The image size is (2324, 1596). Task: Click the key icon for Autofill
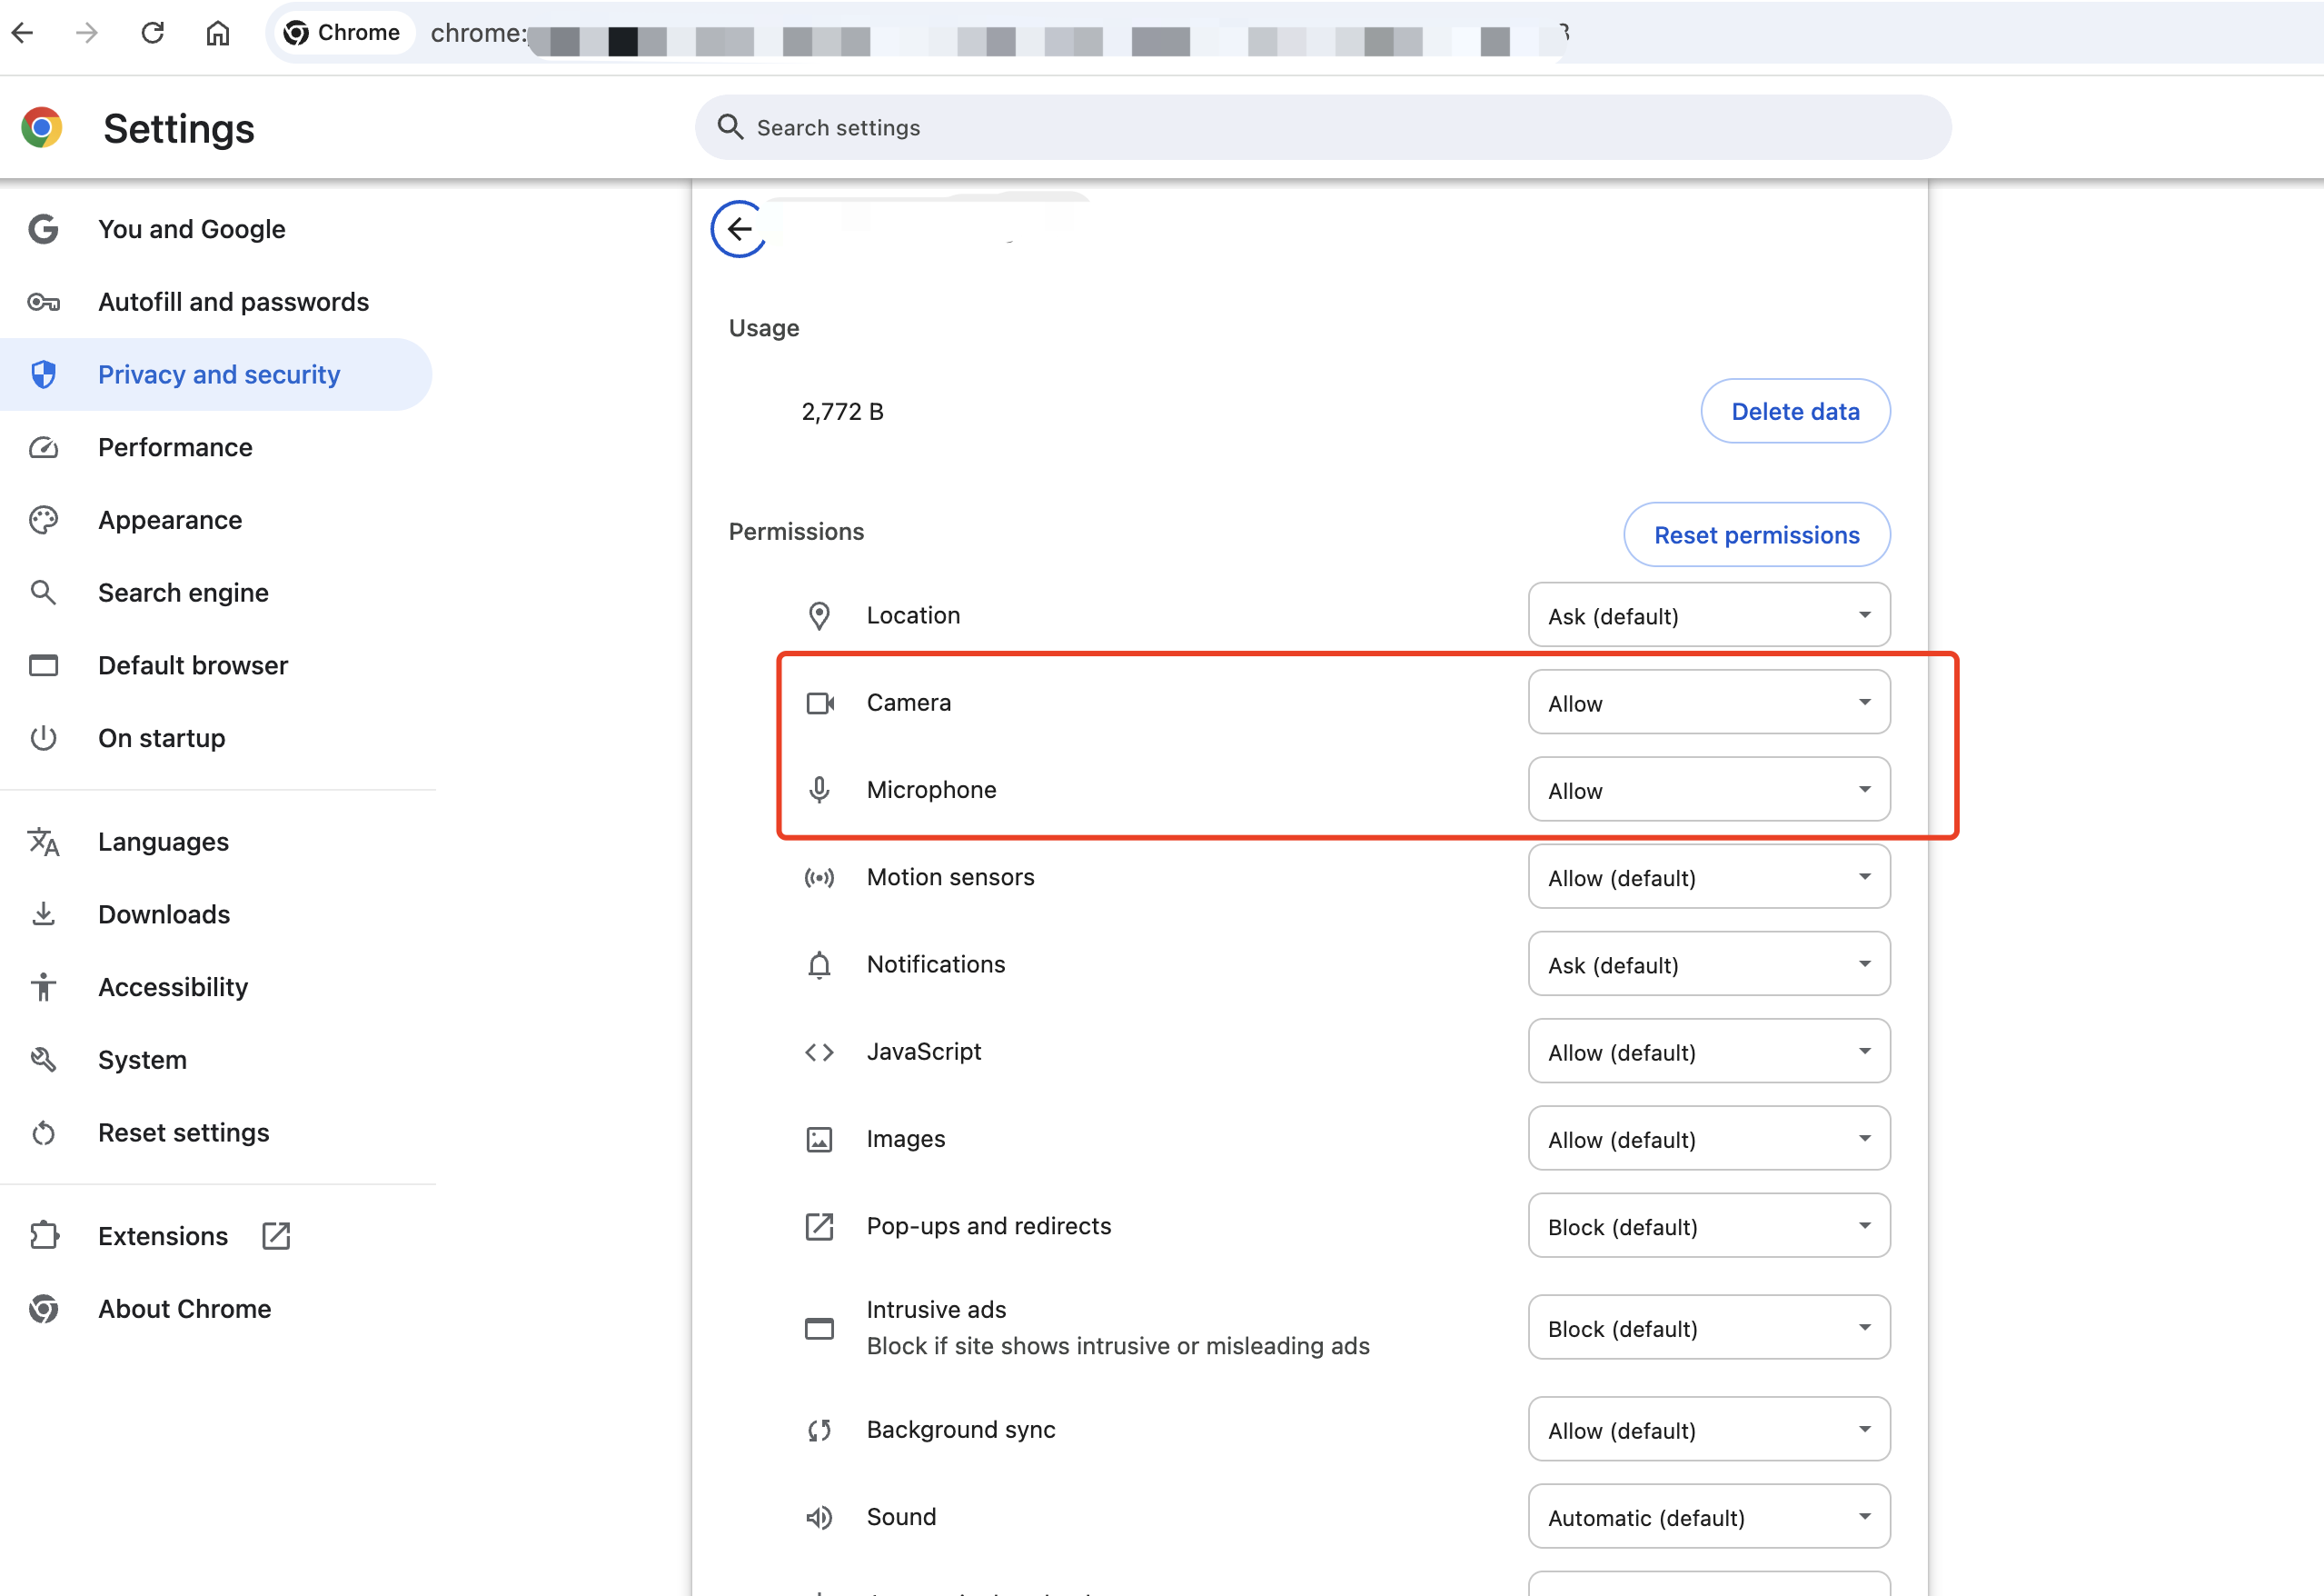point(43,302)
